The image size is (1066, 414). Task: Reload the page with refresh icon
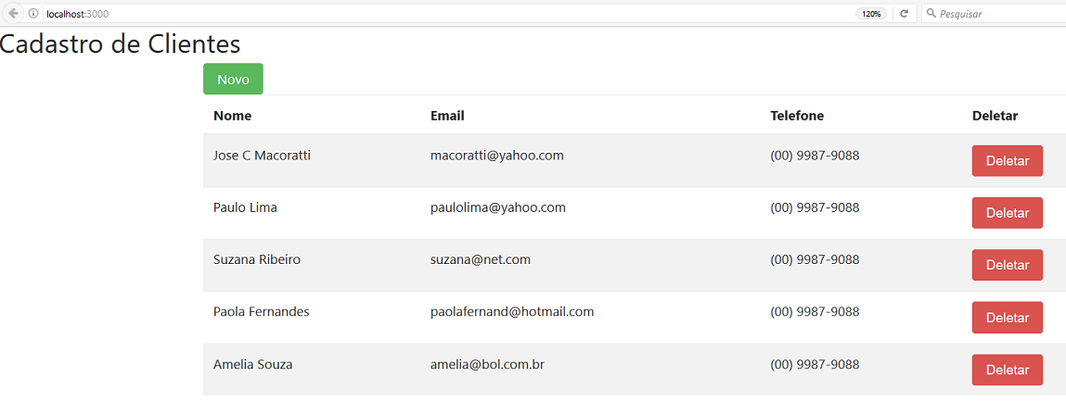coord(905,14)
